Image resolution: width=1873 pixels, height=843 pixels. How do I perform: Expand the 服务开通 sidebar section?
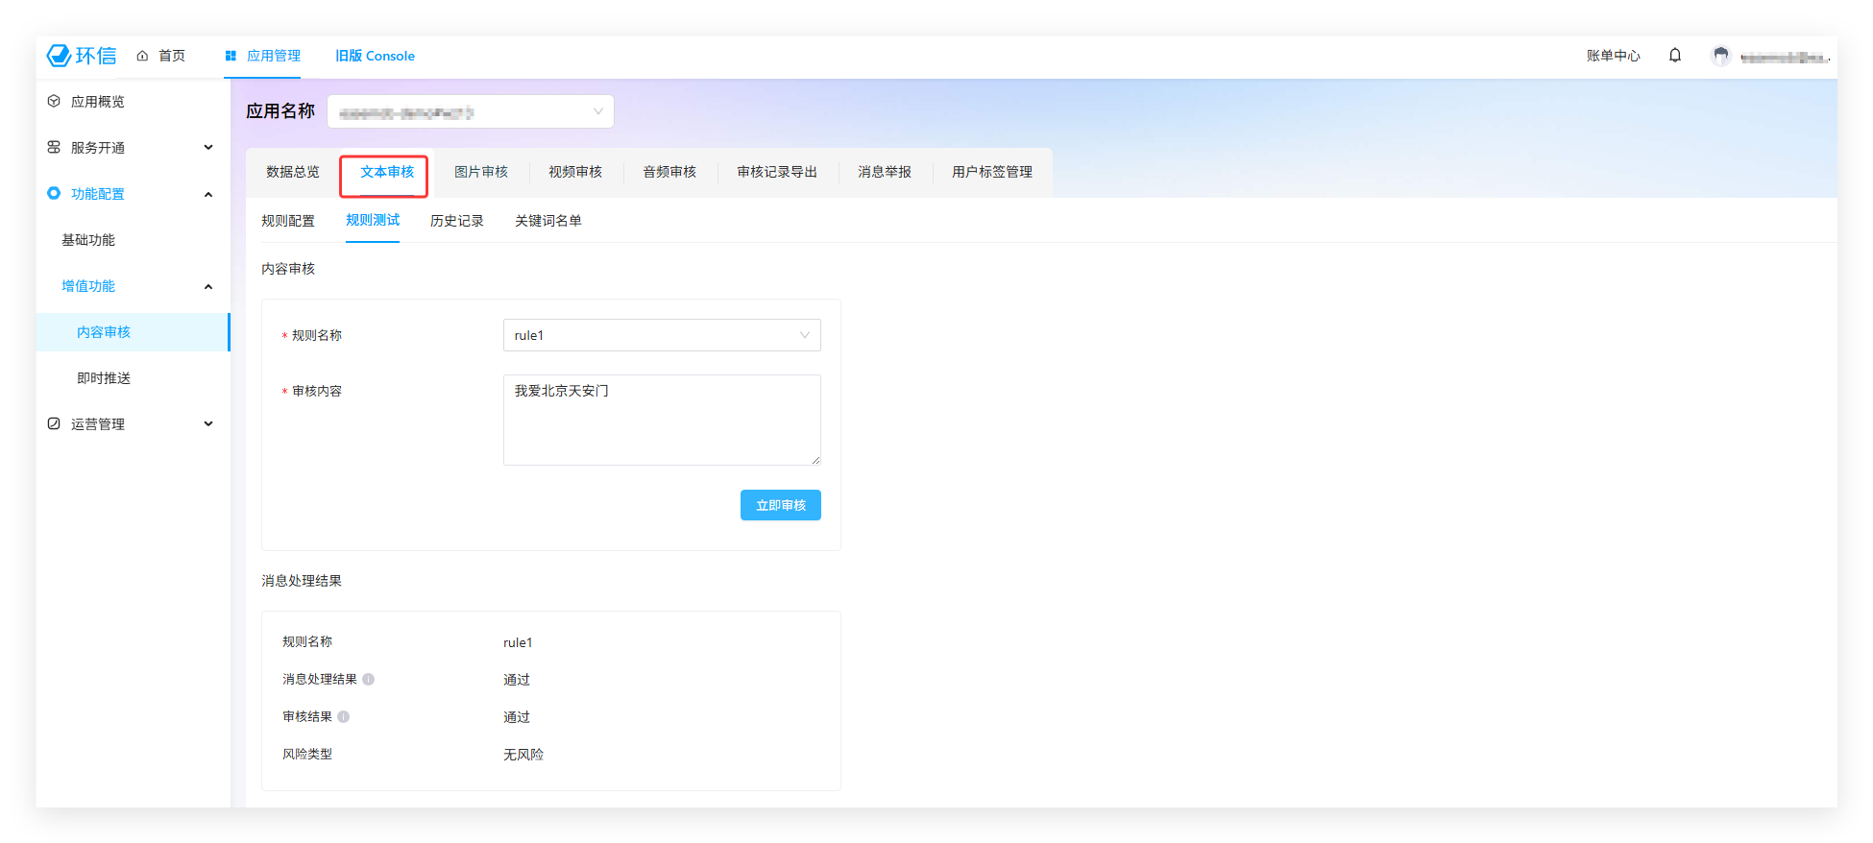[x=208, y=148]
